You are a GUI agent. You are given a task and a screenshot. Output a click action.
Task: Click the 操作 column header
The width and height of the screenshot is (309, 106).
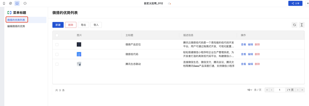coord(243,35)
